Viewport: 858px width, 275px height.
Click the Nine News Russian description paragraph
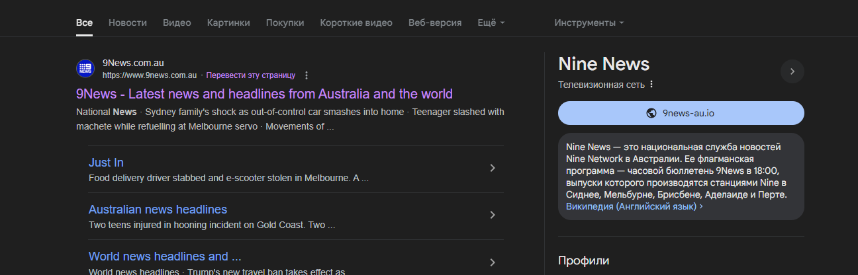tap(677, 171)
